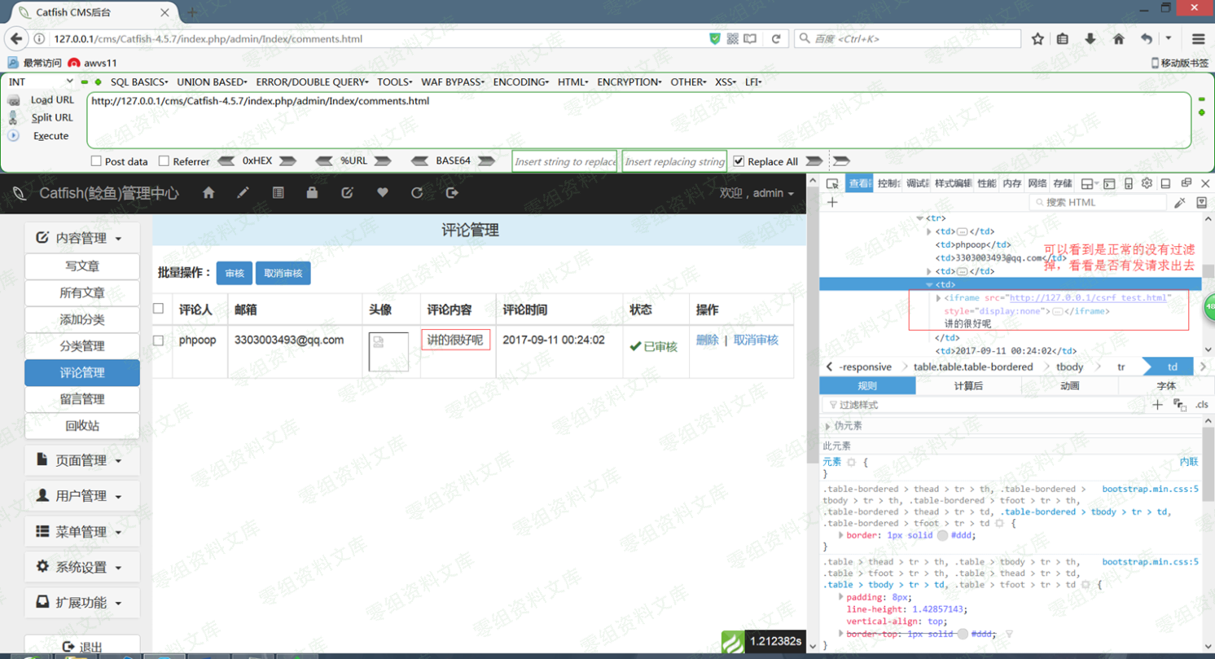Screen dimensions: 1215x659
Task: Click the home icon in Catfish admin header
Action: (208, 192)
